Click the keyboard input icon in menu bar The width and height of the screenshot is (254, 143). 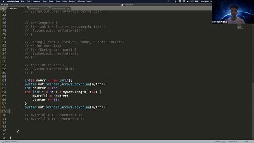click(180, 2)
